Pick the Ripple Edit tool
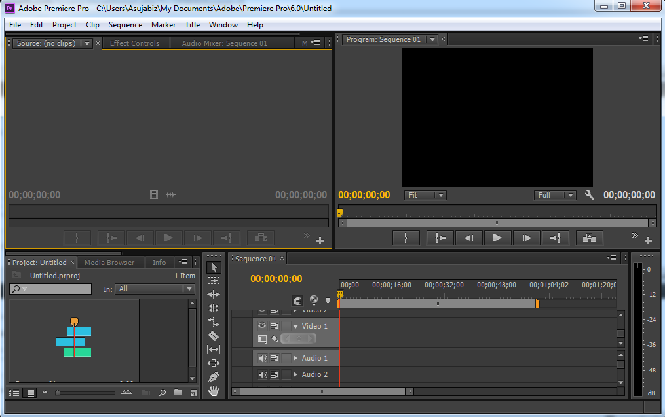This screenshot has width=665, height=417. coord(214,295)
